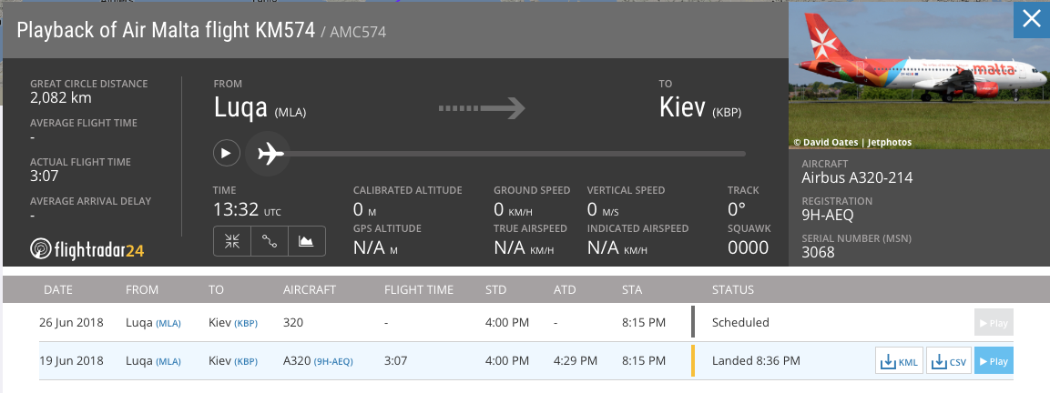Image resolution: width=1050 pixels, height=393 pixels.
Task: Close the playback panel with X
Action: coord(1031,20)
